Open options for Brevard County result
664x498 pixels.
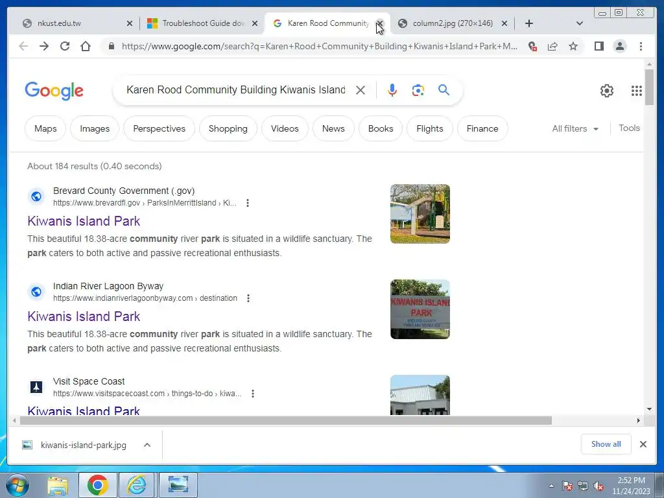click(x=248, y=203)
